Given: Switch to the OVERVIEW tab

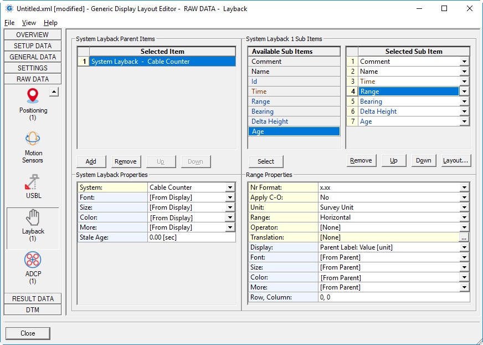Looking at the screenshot, I should click(33, 35).
